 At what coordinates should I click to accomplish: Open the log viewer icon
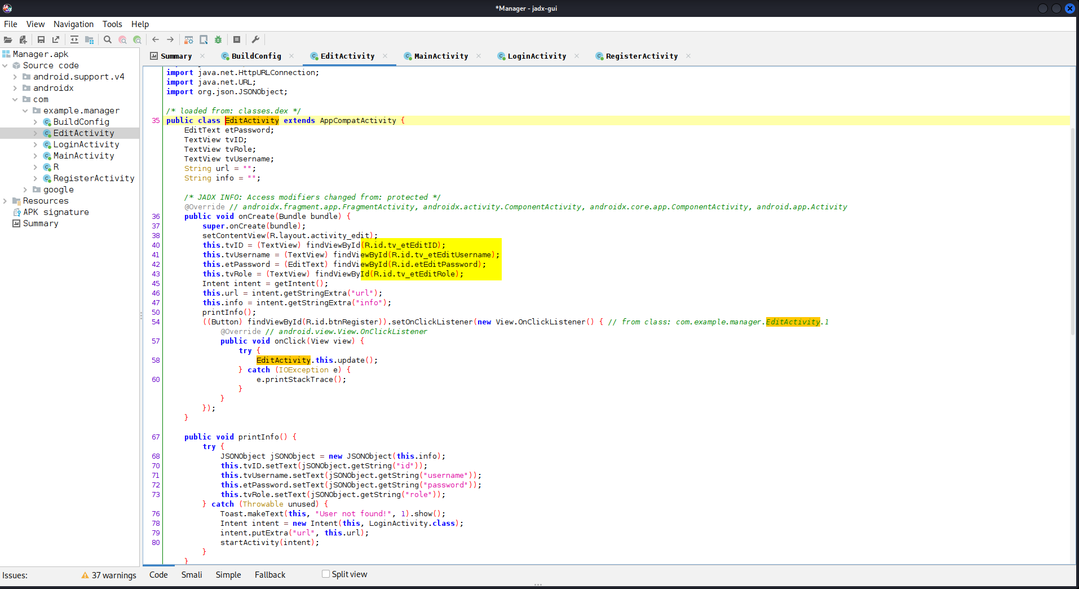(237, 39)
